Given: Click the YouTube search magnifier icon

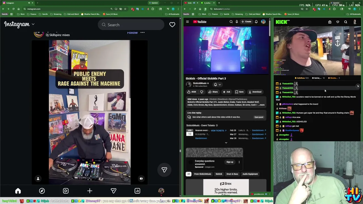Looking at the screenshot, I should click(x=231, y=22).
